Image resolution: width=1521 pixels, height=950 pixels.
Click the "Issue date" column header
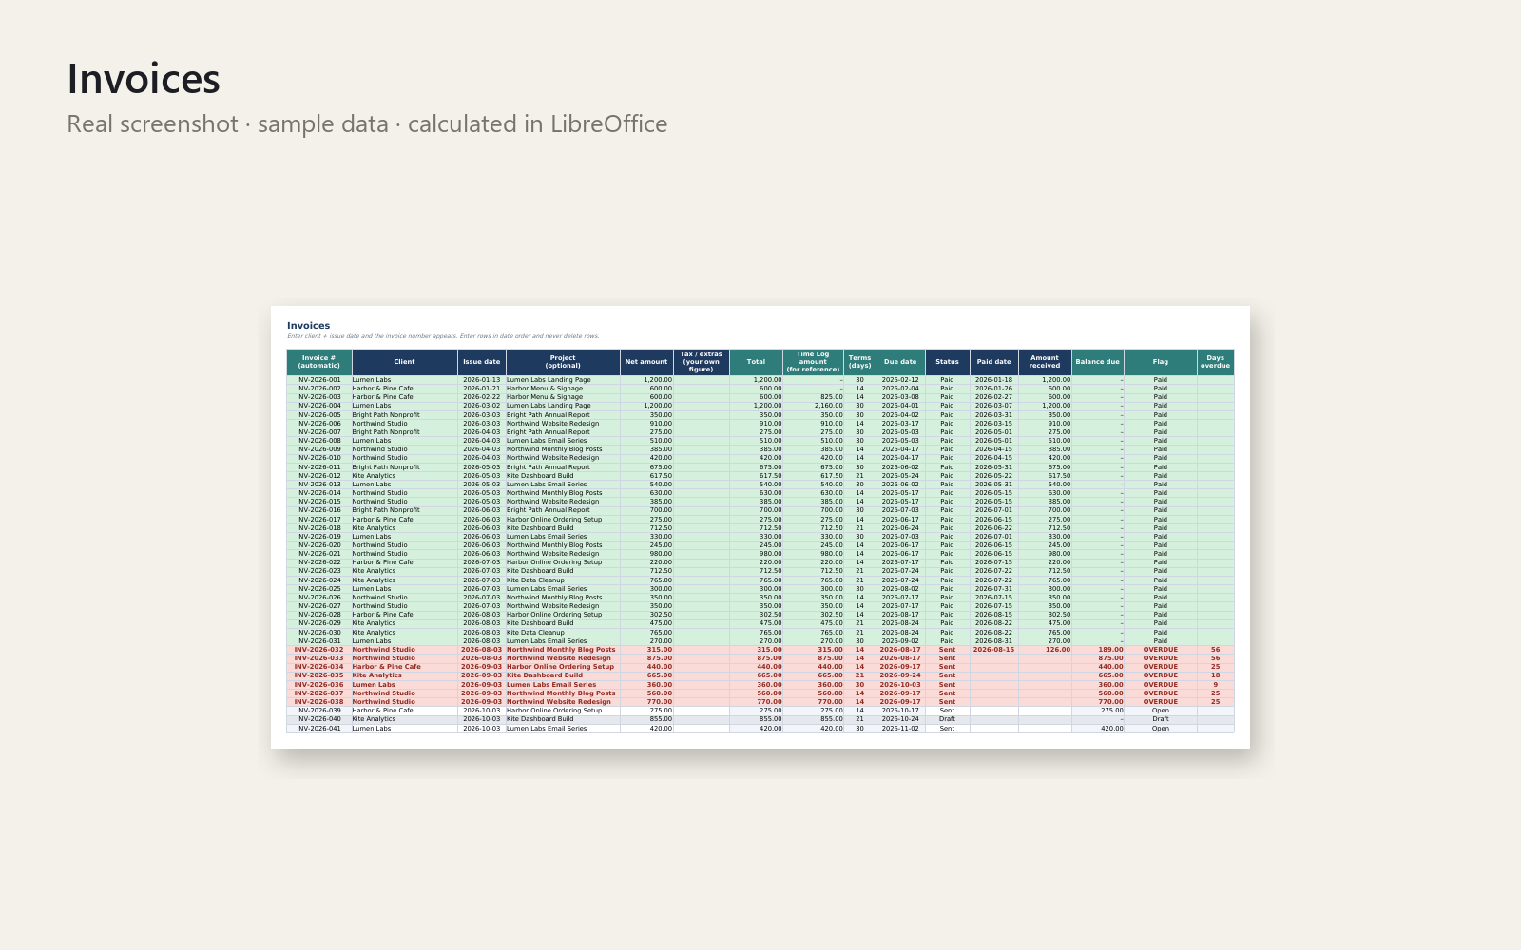[482, 362]
